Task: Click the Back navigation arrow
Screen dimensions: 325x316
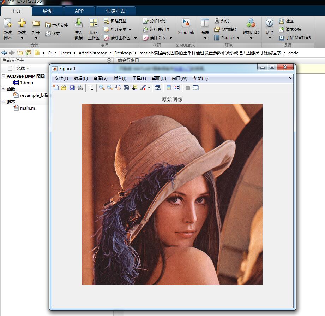Action: click(x=4, y=53)
